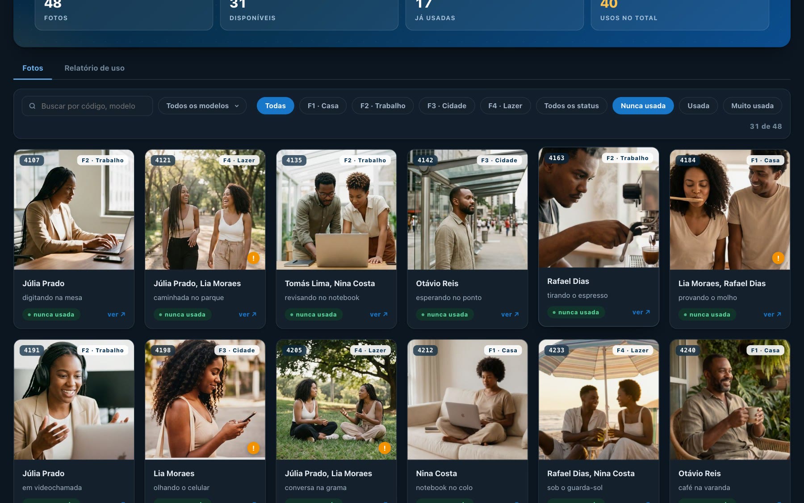804x503 pixels.
Task: Open ver link on esperando no ponto card
Action: [x=510, y=314]
